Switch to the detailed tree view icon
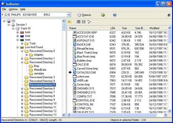Screen dimensions: 173x123 (89, 22)
